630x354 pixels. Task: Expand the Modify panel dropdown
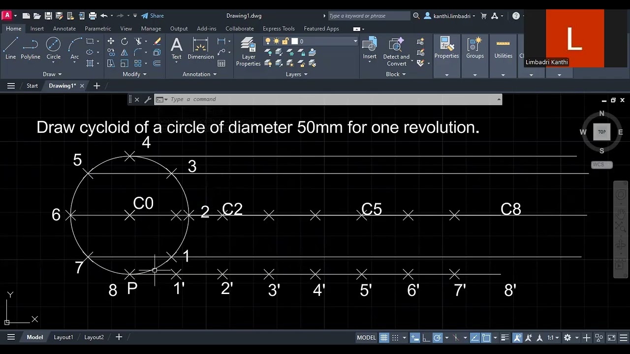[134, 74]
